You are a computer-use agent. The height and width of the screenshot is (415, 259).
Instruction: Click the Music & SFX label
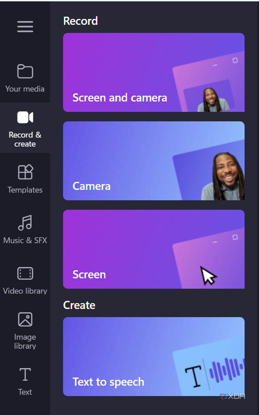(x=25, y=240)
